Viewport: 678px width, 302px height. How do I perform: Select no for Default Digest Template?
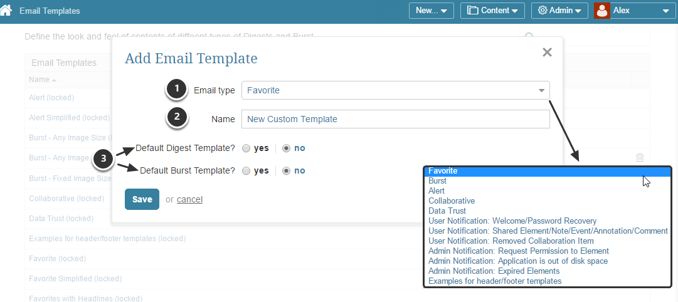tap(287, 148)
